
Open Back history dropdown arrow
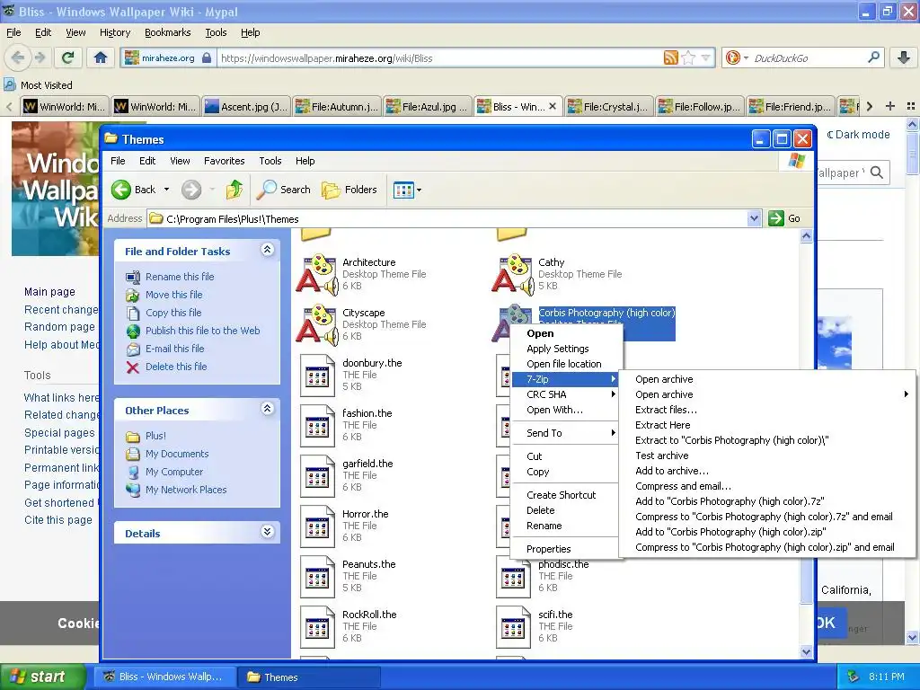(x=166, y=190)
